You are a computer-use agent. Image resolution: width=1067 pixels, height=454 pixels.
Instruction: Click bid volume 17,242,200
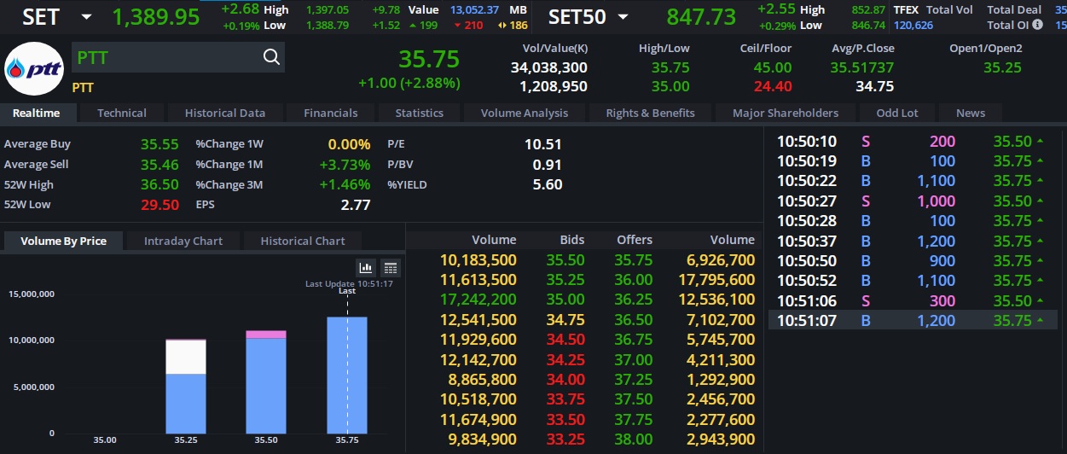478,300
